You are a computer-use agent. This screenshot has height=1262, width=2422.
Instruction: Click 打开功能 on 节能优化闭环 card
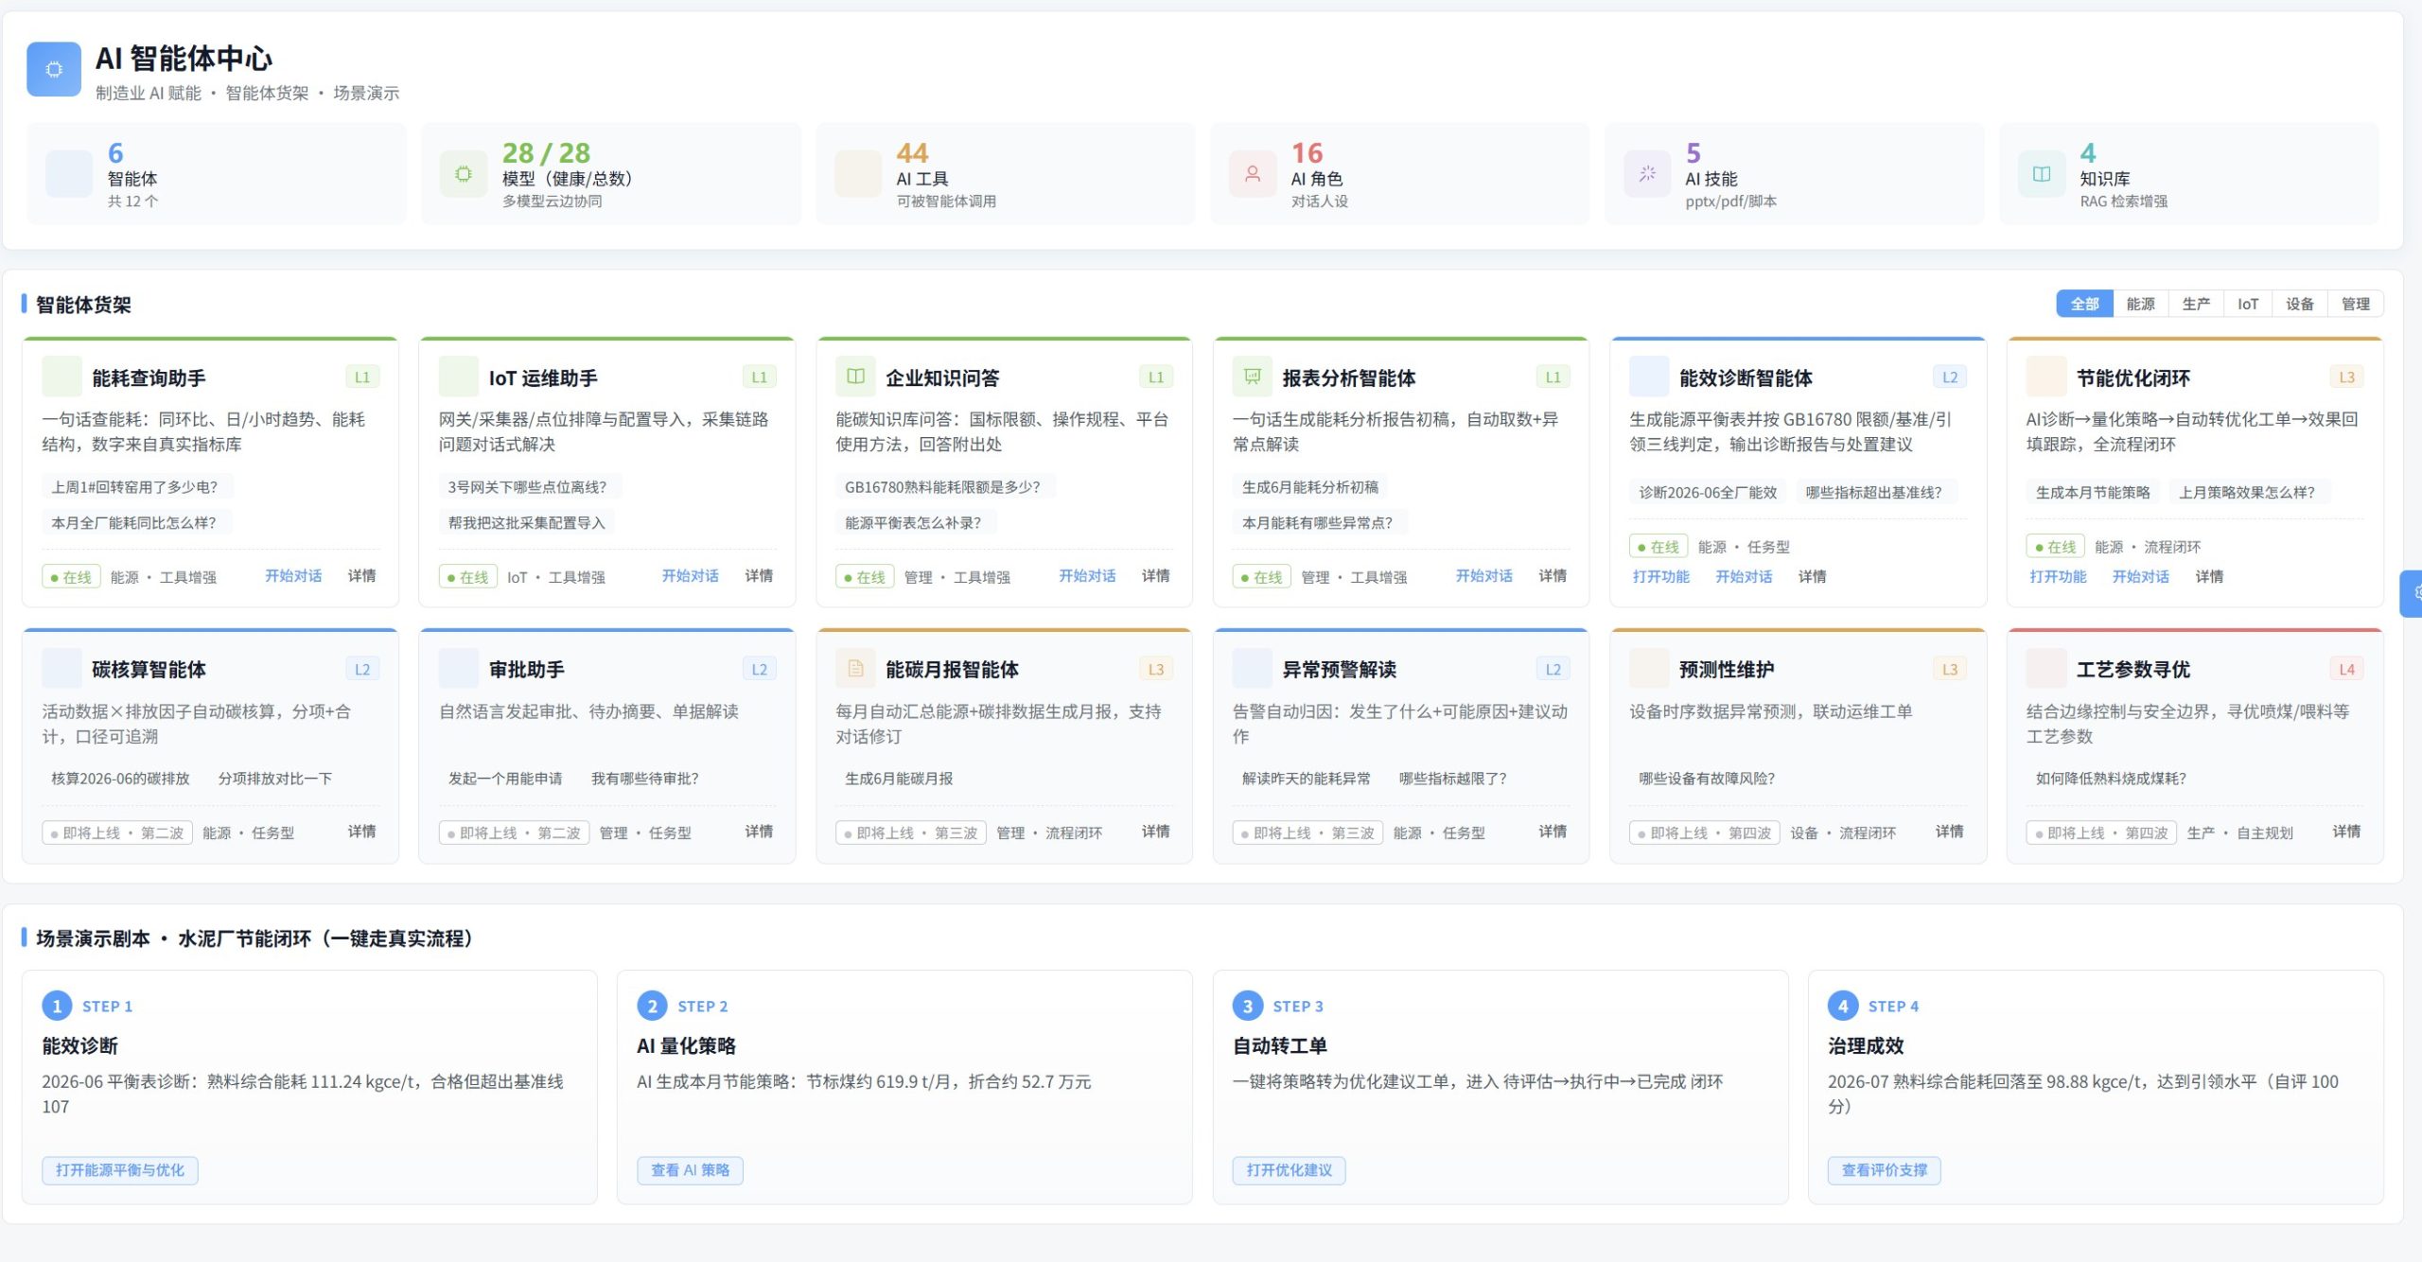click(2058, 576)
